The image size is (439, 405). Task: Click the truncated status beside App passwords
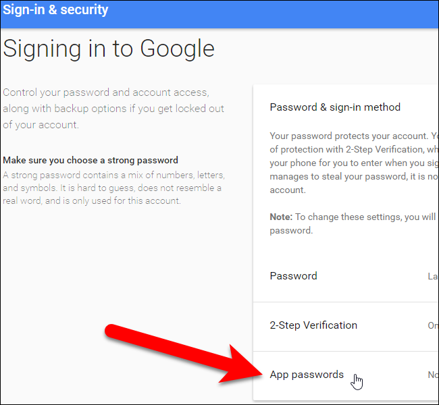click(x=433, y=375)
